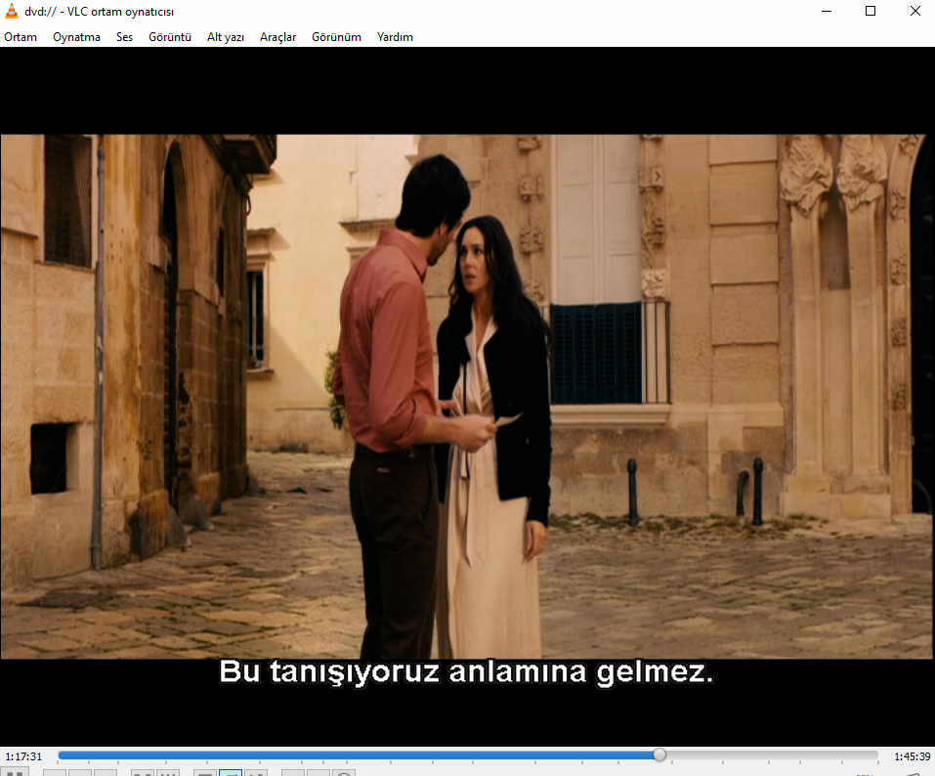Open the Ortam menu
The image size is (935, 776).
point(21,37)
